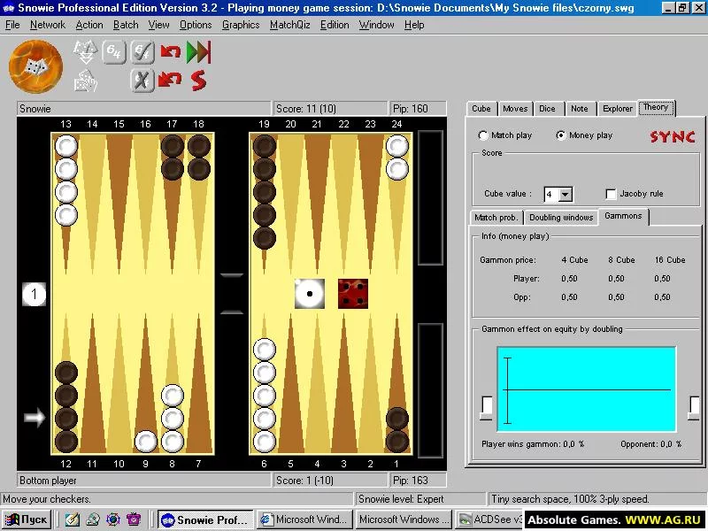The height and width of the screenshot is (531, 708).
Task: Launch the purple TV quick-launch icon
Action: (134, 519)
